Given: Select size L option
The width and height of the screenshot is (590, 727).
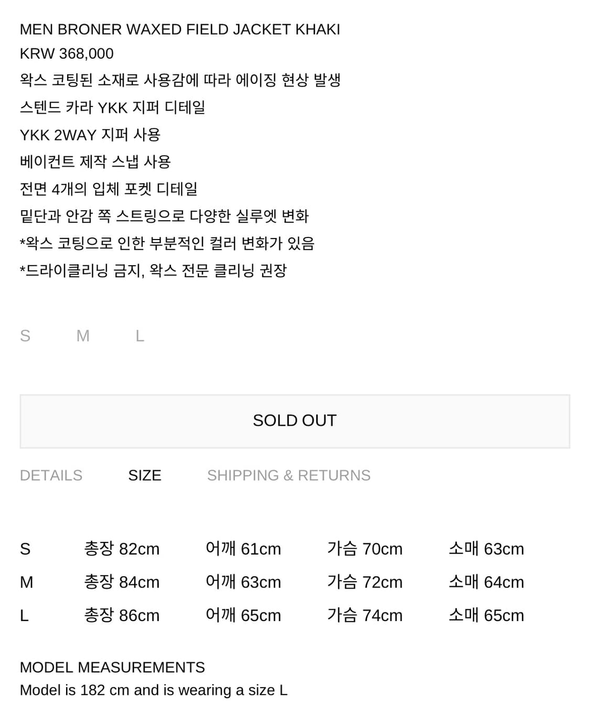Looking at the screenshot, I should (x=140, y=335).
